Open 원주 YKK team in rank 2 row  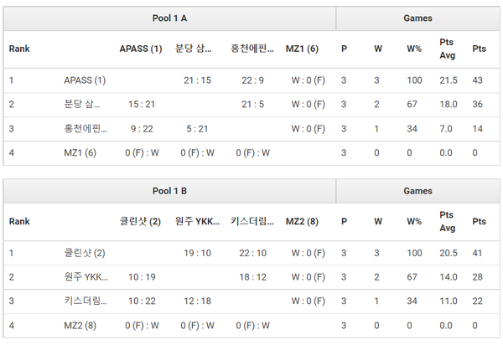86,277
